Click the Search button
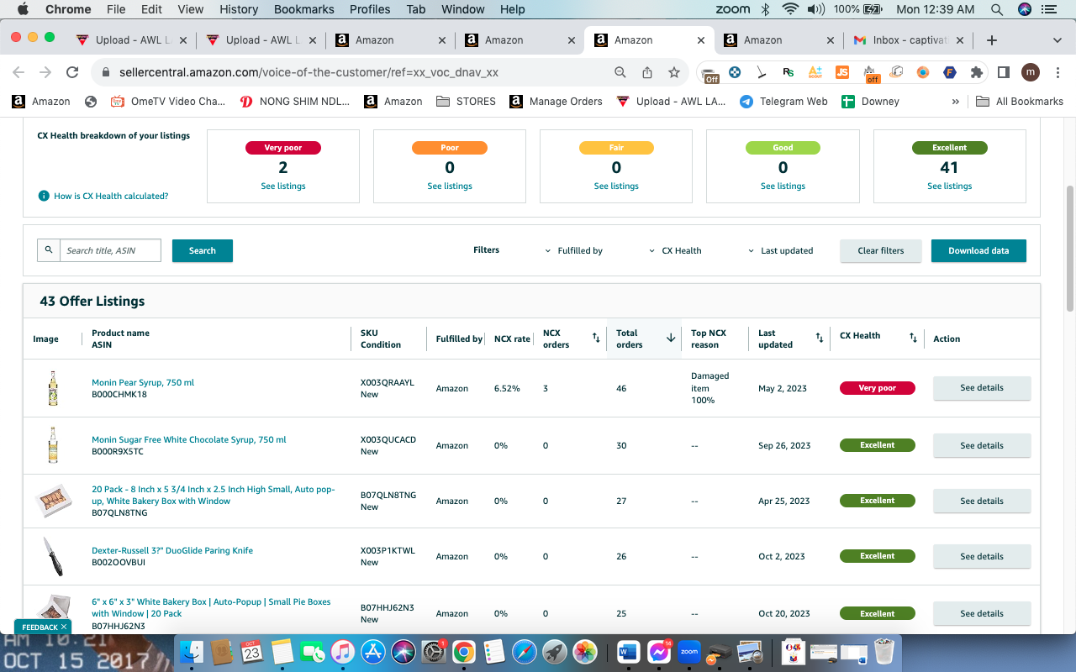 (203, 250)
